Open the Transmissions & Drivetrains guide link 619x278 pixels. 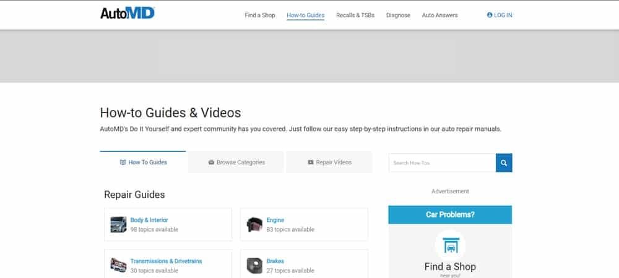166,261
